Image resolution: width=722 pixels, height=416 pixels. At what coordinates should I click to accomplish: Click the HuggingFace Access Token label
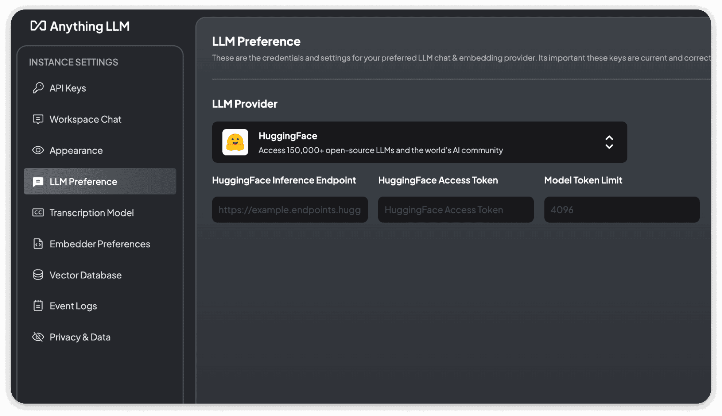tap(438, 180)
